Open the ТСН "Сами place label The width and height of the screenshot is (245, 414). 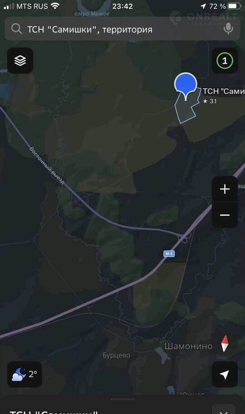tap(224, 91)
